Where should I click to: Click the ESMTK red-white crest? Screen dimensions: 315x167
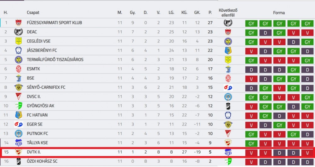[x=19, y=69]
